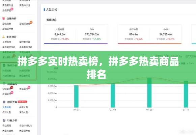The image size is (196, 135).
Task: Click the 店铺分析 section heading
Action: (x=11, y=19)
